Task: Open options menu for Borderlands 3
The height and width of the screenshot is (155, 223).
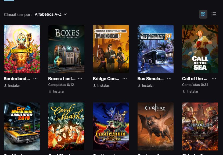Action: [35, 79]
